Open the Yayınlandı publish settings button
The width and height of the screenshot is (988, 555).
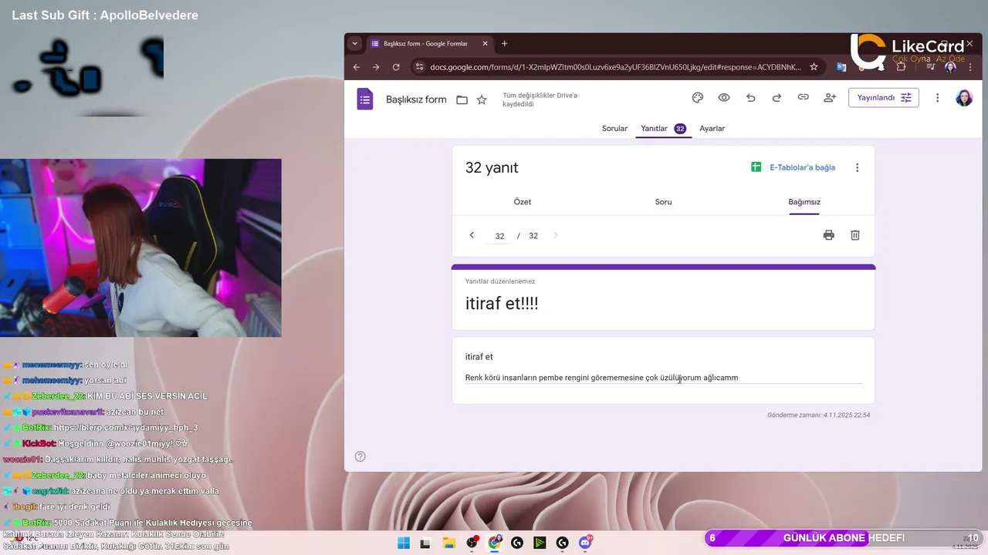pyautogui.click(x=883, y=98)
